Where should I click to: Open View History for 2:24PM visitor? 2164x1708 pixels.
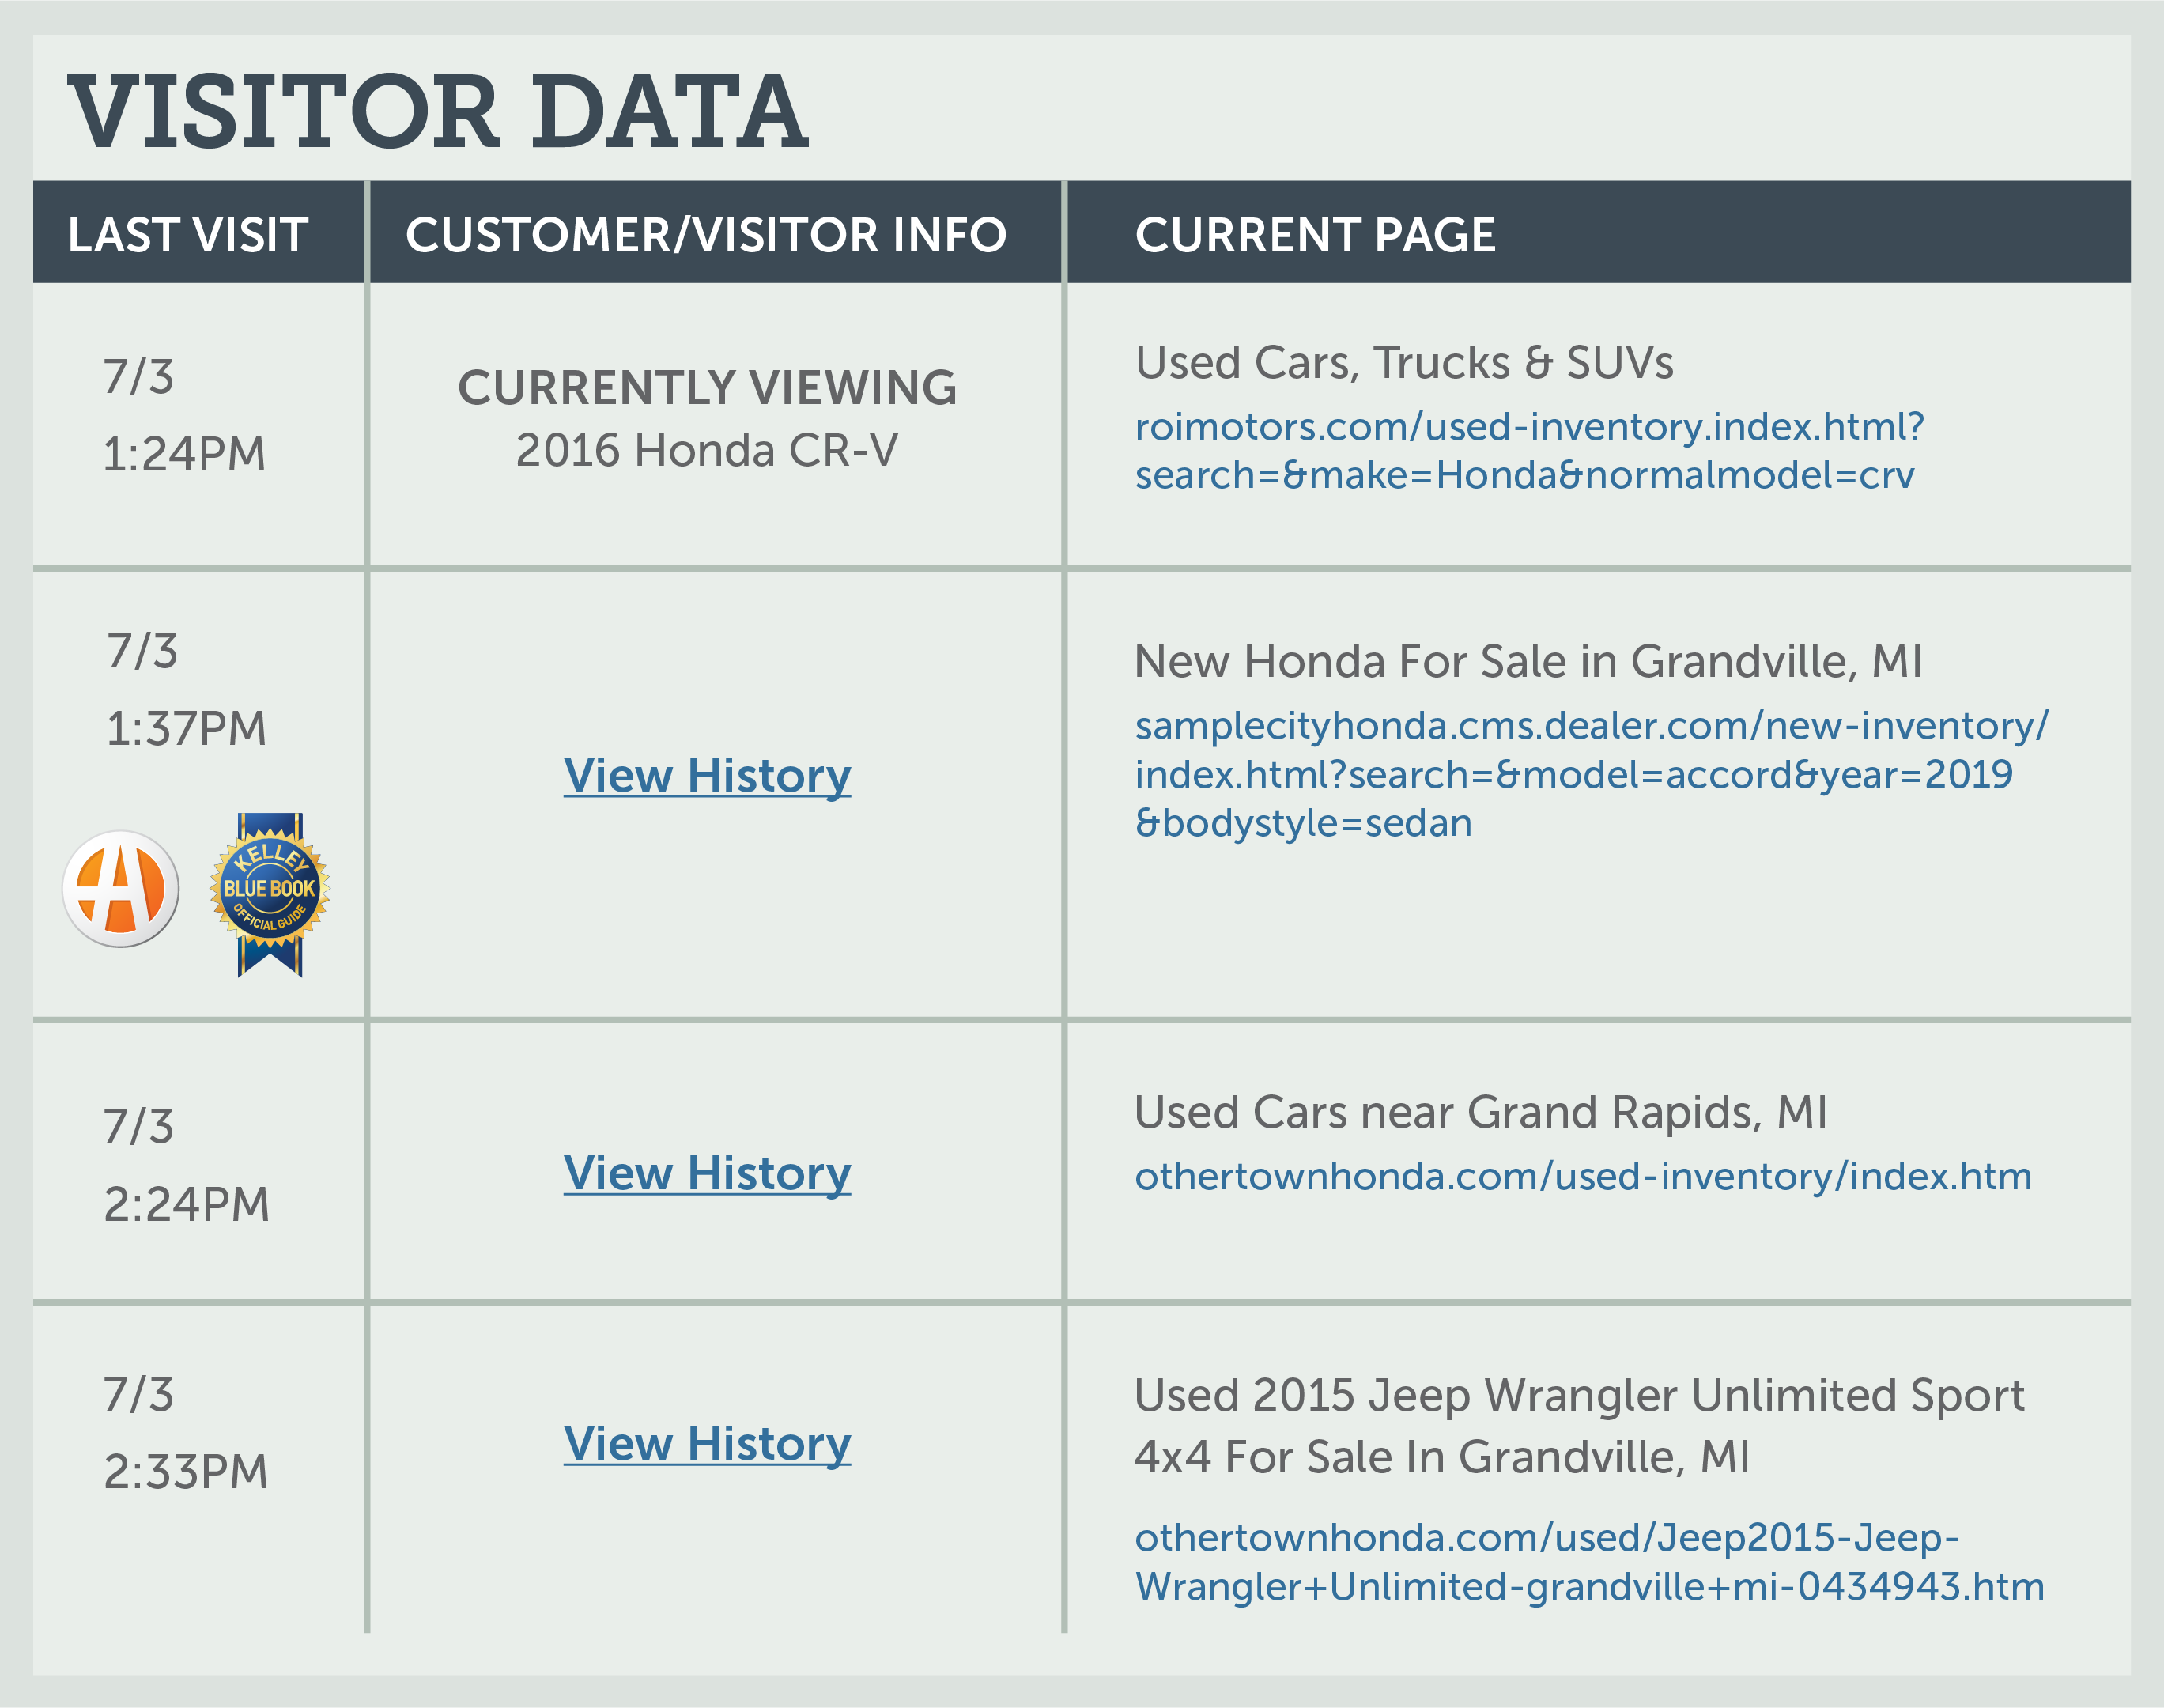point(707,1173)
